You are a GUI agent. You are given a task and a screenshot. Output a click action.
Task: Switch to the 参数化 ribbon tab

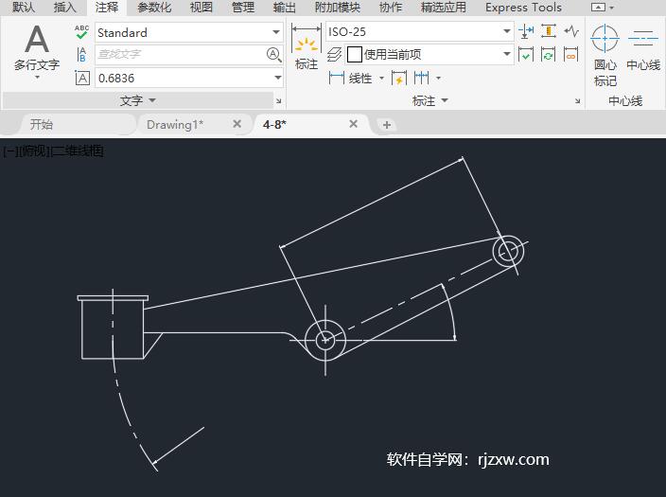coord(154,8)
